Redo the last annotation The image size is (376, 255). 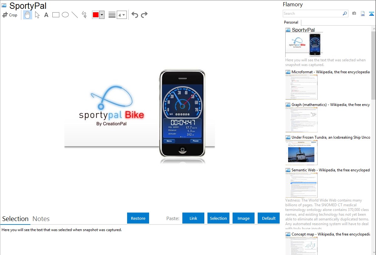click(x=144, y=15)
